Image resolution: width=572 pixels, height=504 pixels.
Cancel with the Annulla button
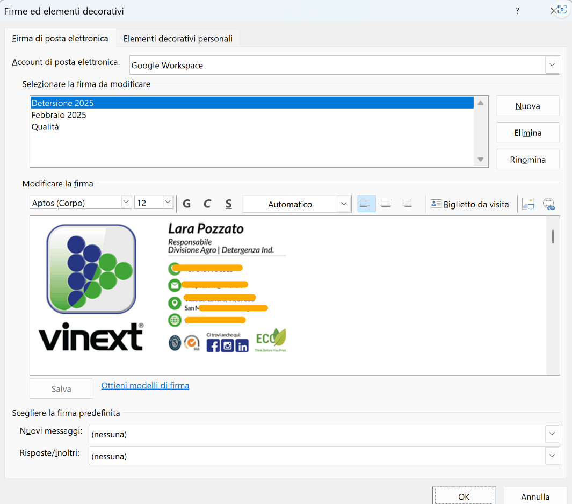(535, 496)
